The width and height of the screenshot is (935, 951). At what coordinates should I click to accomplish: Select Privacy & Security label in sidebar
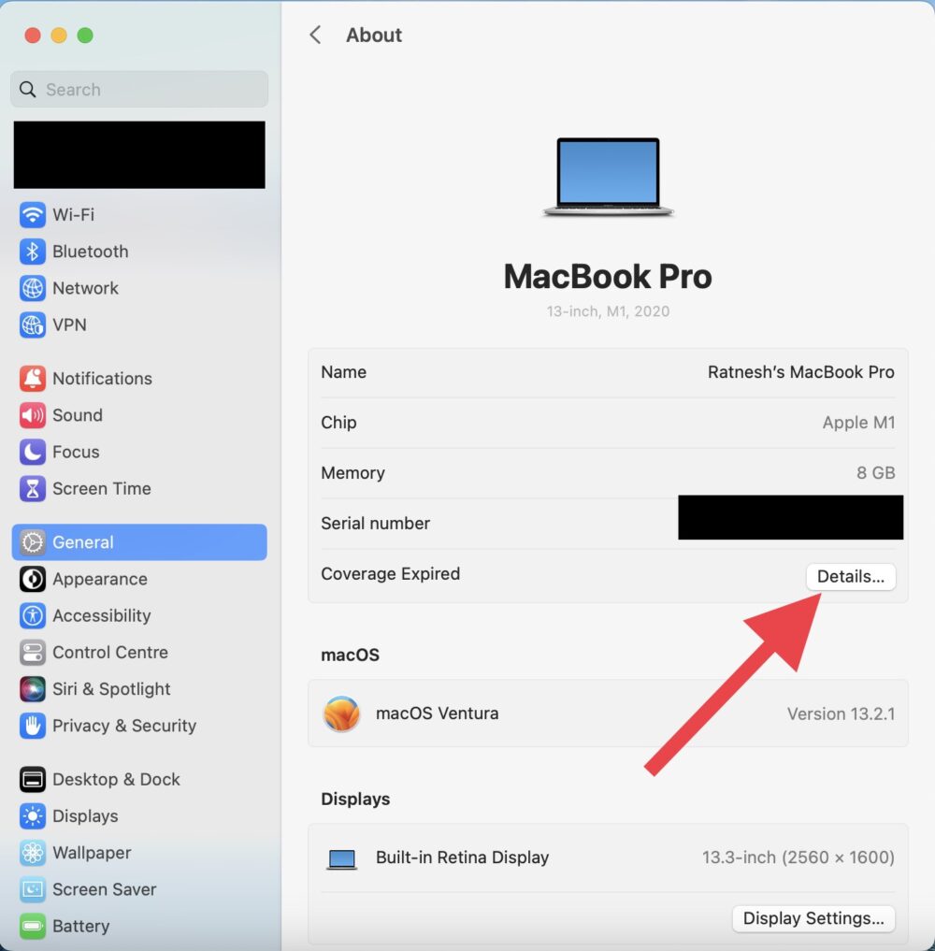pos(124,726)
